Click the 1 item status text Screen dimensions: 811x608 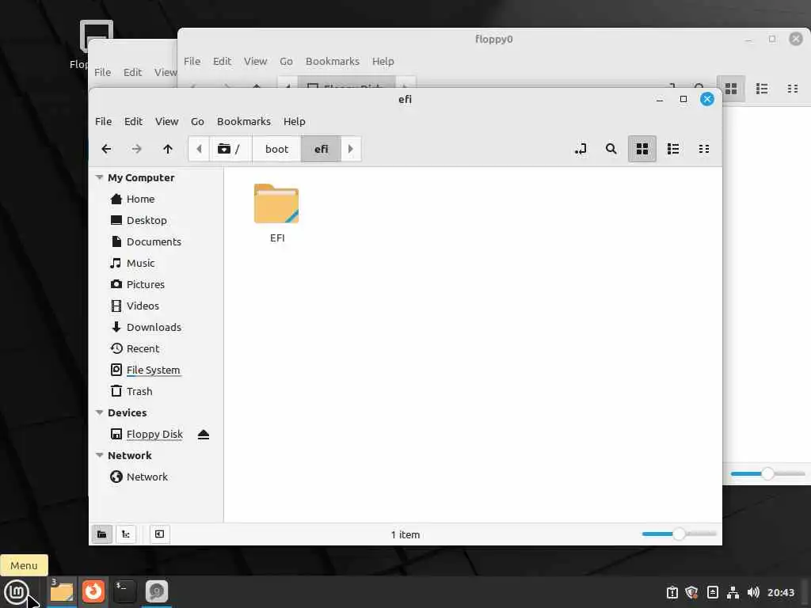coord(405,534)
